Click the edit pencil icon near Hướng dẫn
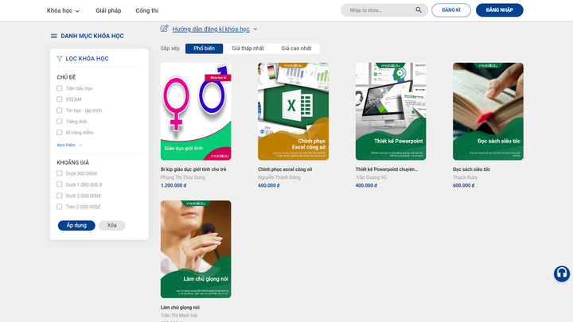Viewport: 573px width, 322px height. pyautogui.click(x=165, y=29)
